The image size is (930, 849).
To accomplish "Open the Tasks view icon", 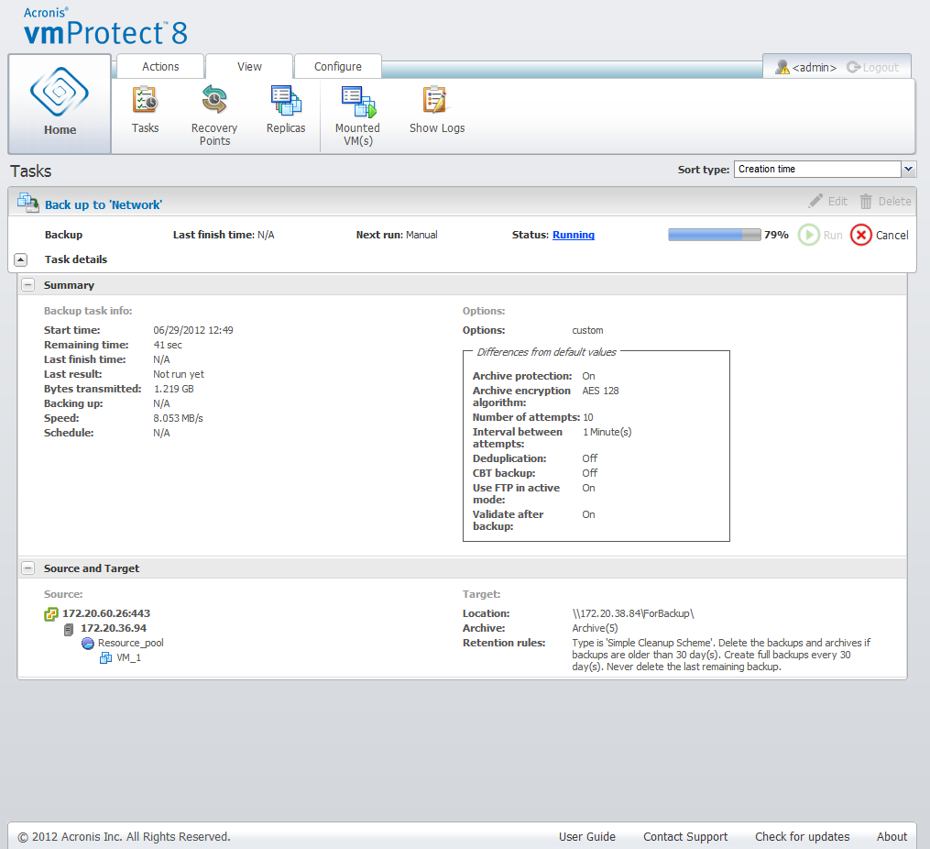I will coord(145,100).
